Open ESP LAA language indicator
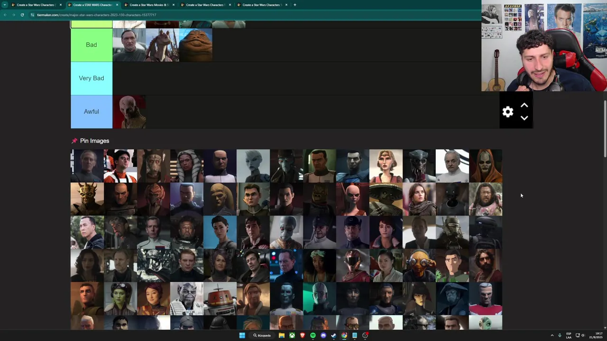 [569, 335]
